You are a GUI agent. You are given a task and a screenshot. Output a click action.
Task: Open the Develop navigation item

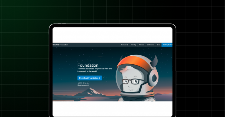click(134, 45)
